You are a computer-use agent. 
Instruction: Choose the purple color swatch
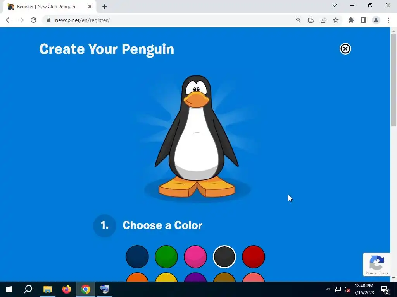click(195, 277)
